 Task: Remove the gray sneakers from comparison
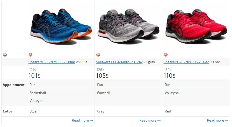point(98,55)
